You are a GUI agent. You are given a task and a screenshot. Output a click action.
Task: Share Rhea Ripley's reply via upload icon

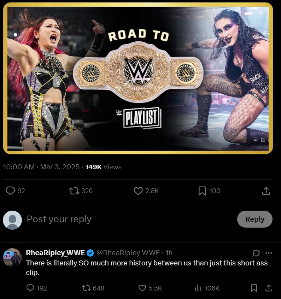(x=269, y=288)
